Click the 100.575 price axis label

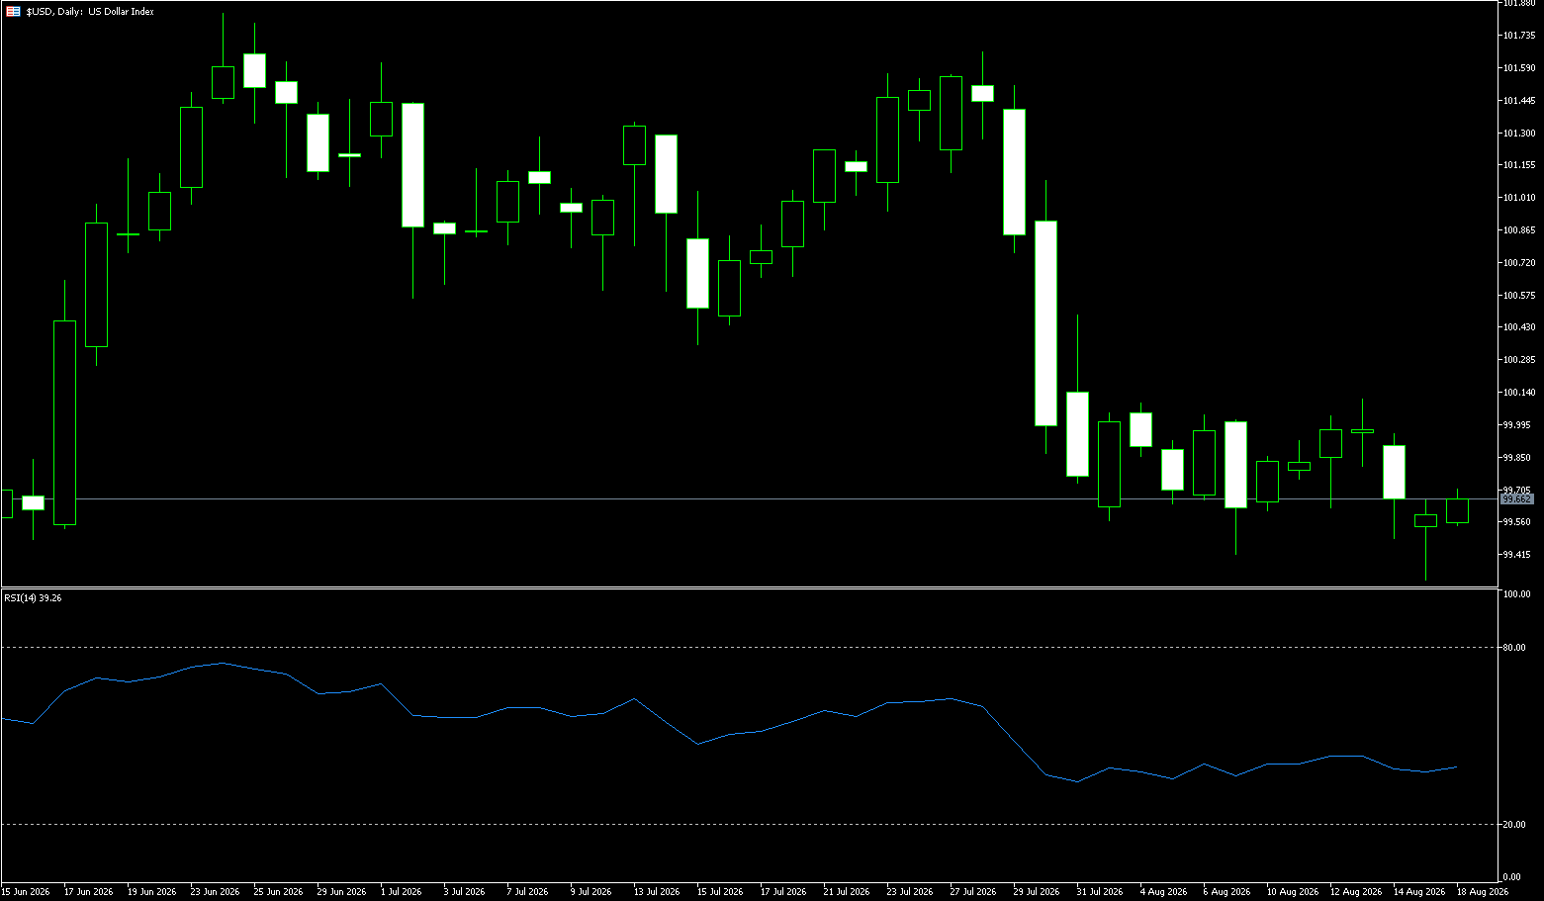tap(1518, 296)
